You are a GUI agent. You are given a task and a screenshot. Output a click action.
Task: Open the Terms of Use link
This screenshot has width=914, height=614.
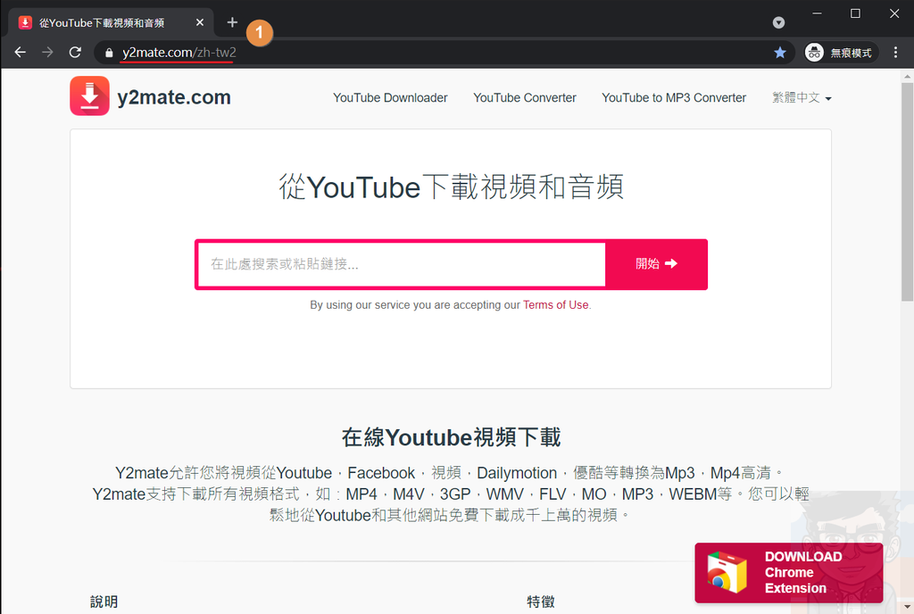tap(555, 304)
